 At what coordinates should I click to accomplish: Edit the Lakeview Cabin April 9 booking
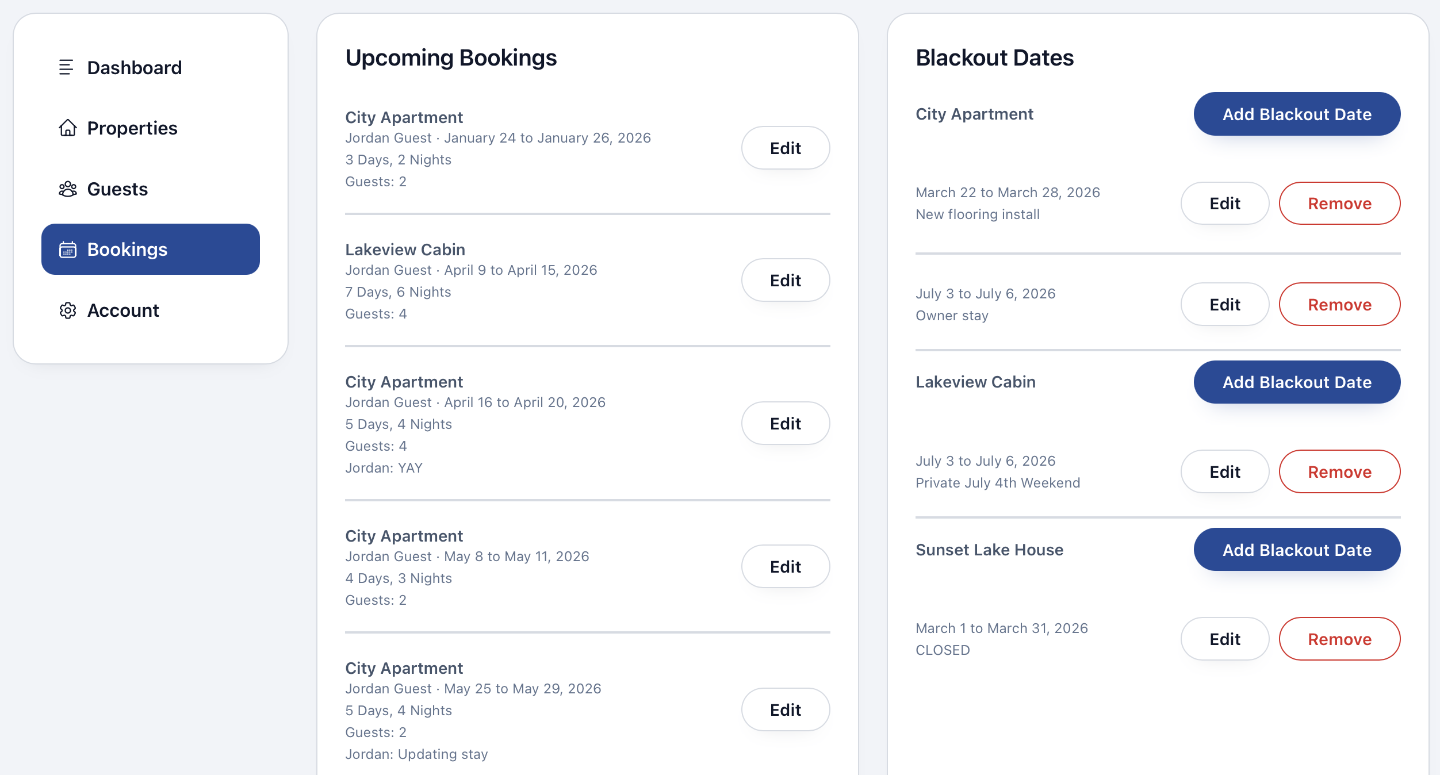tap(785, 281)
